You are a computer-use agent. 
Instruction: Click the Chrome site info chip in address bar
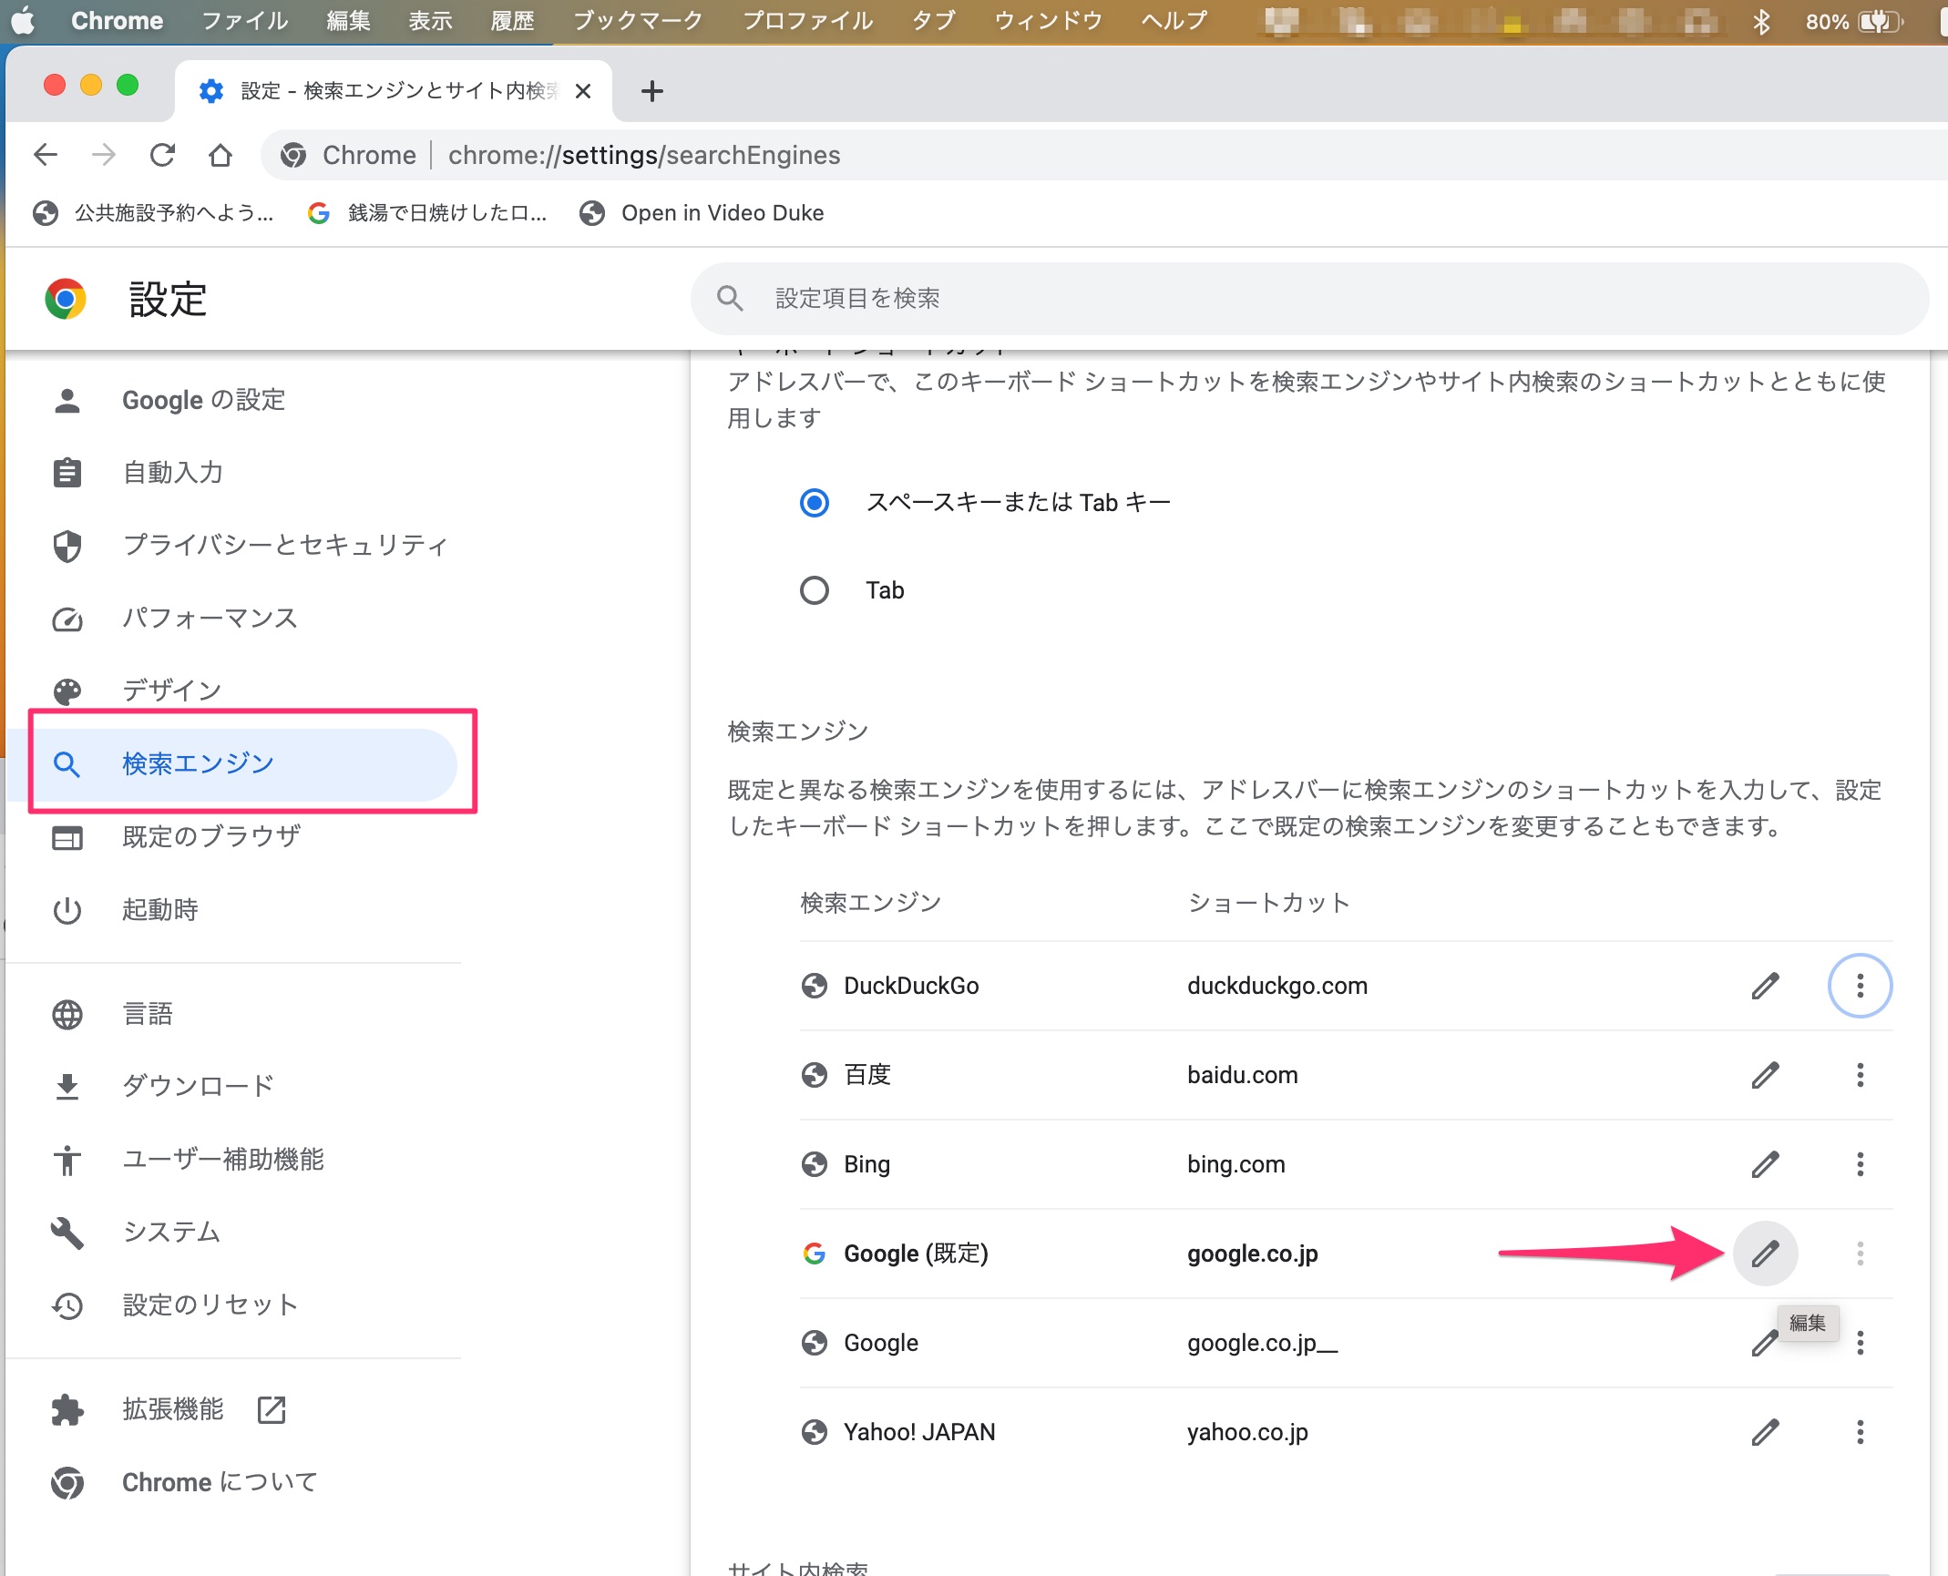[348, 155]
